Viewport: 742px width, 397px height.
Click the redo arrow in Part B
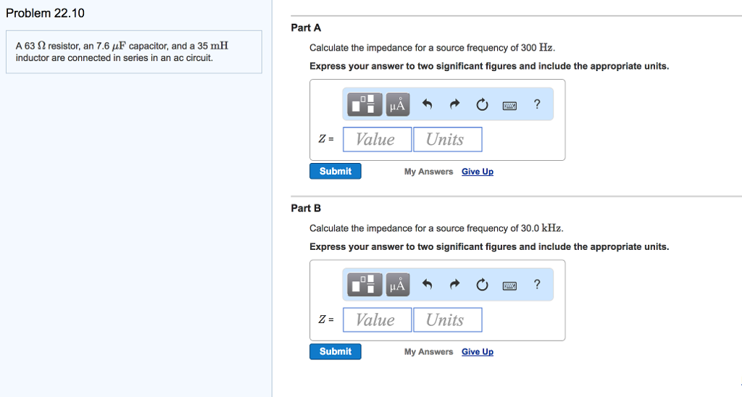point(454,285)
